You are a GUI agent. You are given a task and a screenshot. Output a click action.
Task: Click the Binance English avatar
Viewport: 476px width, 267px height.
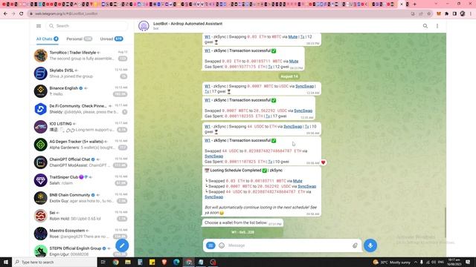[x=41, y=91]
